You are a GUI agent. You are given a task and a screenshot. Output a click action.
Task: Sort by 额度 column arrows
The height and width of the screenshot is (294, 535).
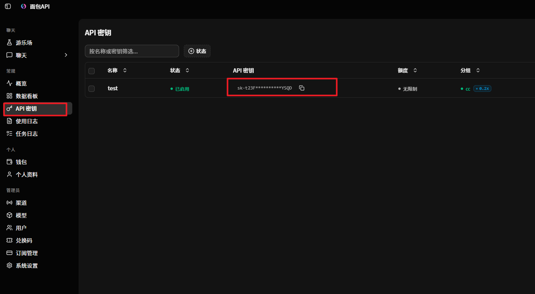[x=415, y=70]
